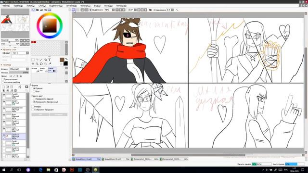Toggle the Прикрепление checkbox
The width and height of the screenshot is (308, 173).
(2, 79)
